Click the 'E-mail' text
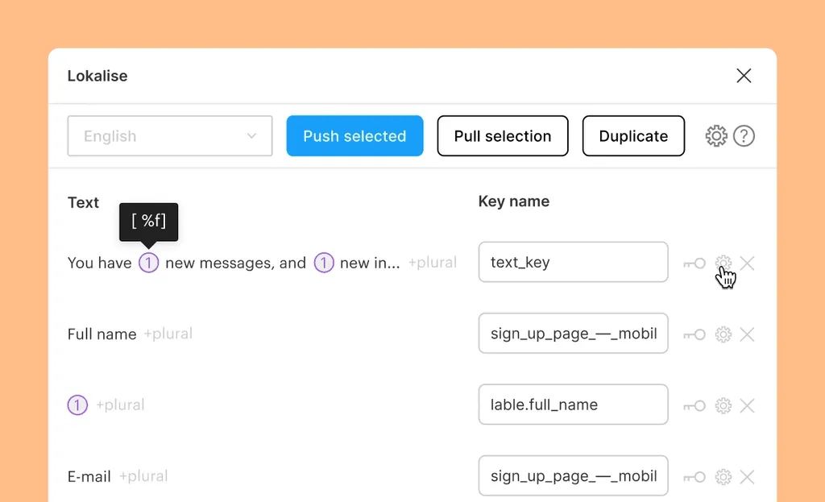825x502 pixels. 89,477
